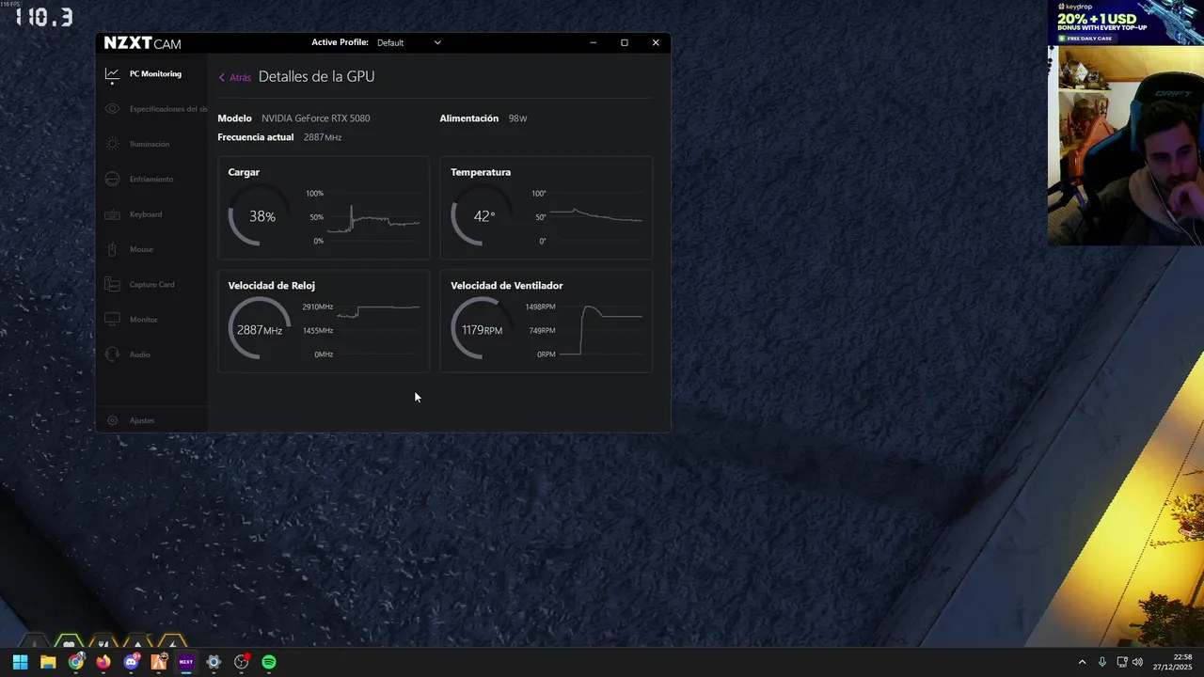Screen dimensions: 1204x677
Task: Click the NZXT CAM taskbar icon
Action: 186,662
